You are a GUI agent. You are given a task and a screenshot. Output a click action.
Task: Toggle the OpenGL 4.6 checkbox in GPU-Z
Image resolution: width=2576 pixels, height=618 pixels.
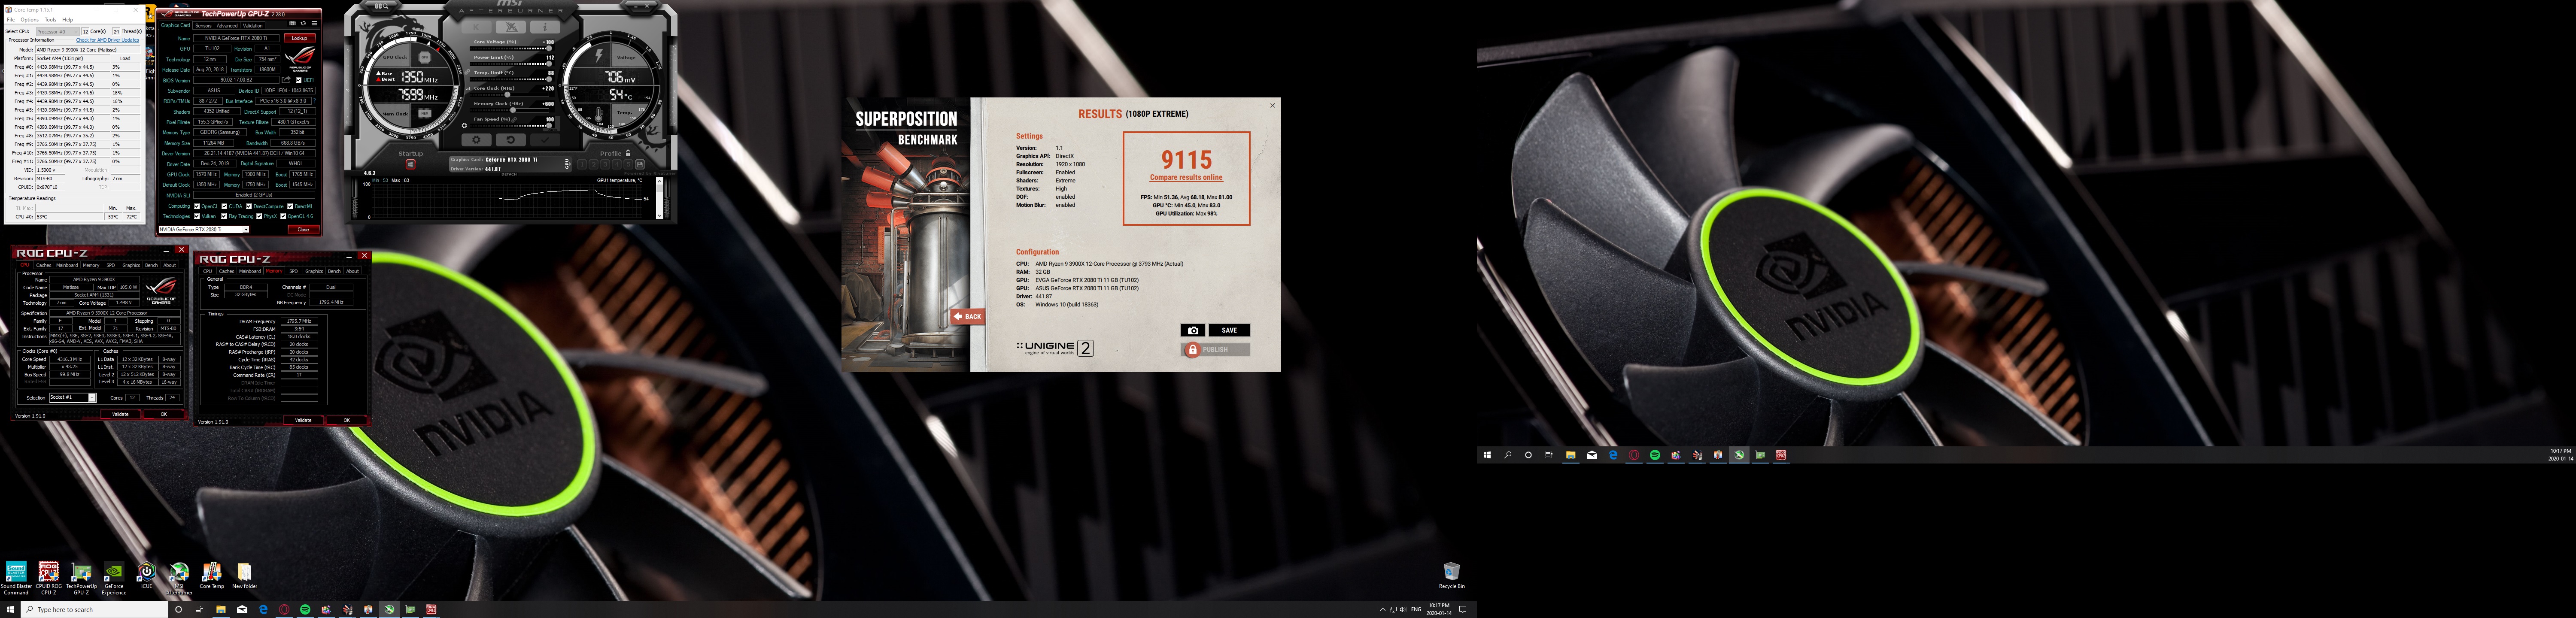tap(283, 216)
